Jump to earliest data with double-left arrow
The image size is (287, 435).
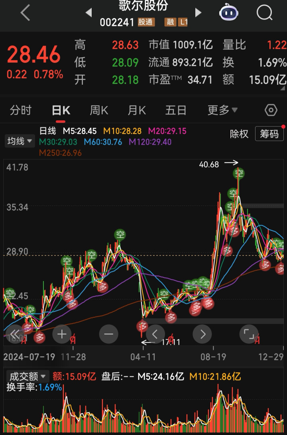coord(15,334)
